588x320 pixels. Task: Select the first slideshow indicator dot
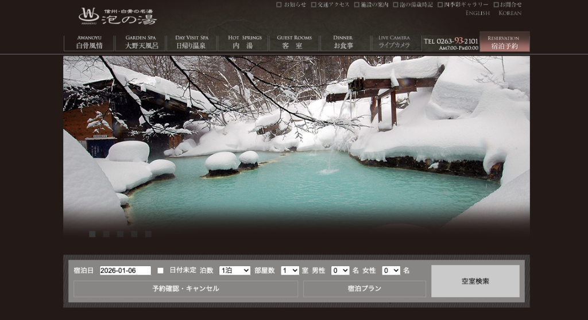coord(92,234)
